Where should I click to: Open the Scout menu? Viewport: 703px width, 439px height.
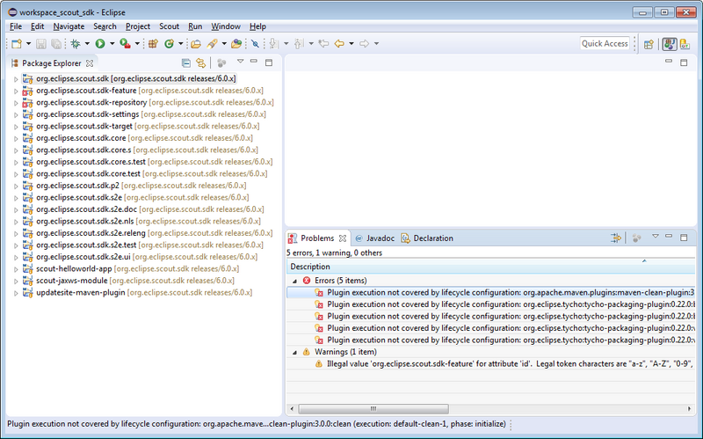pyautogui.click(x=169, y=26)
